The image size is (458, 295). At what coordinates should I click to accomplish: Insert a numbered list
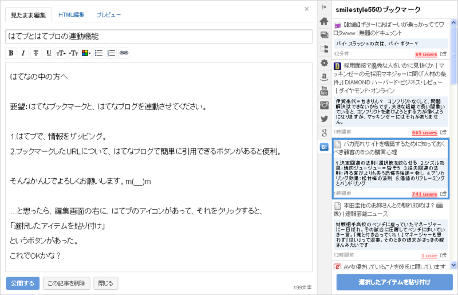pos(111,53)
